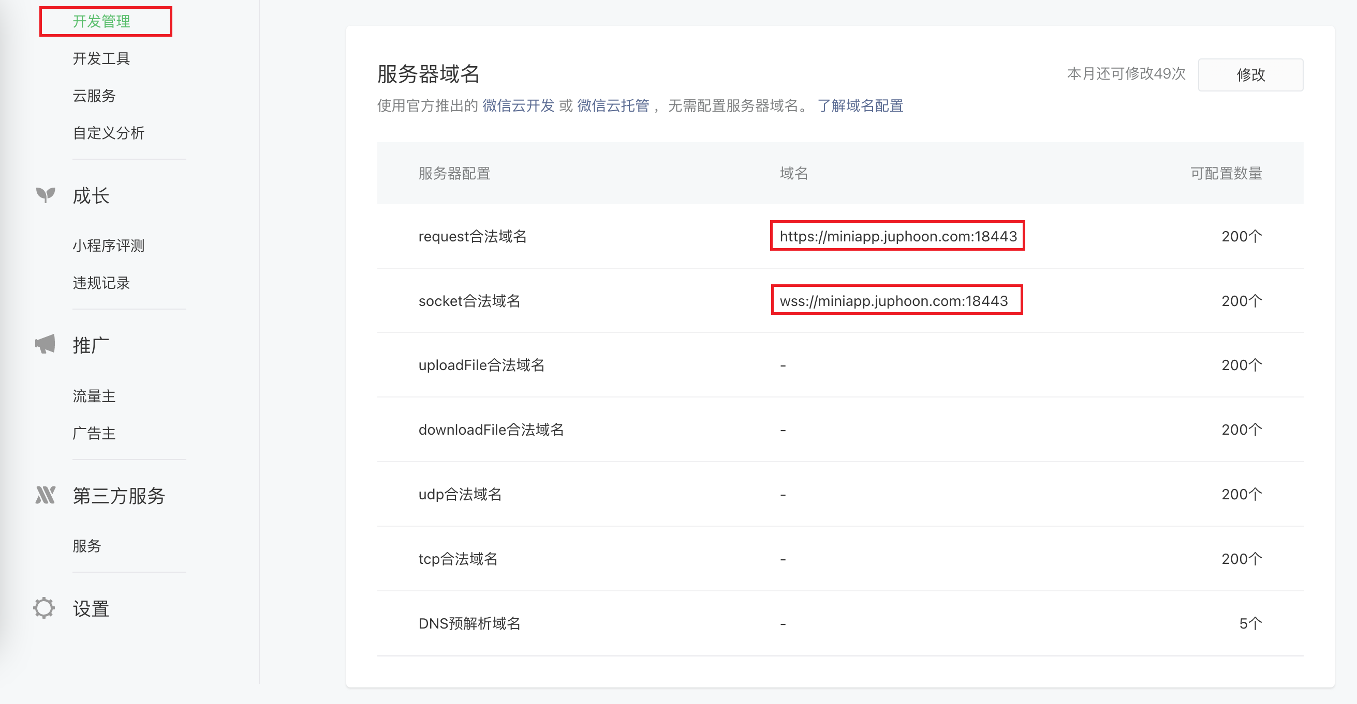This screenshot has height=704, width=1357.
Task: Click the request合法域名 row label
Action: tap(473, 236)
